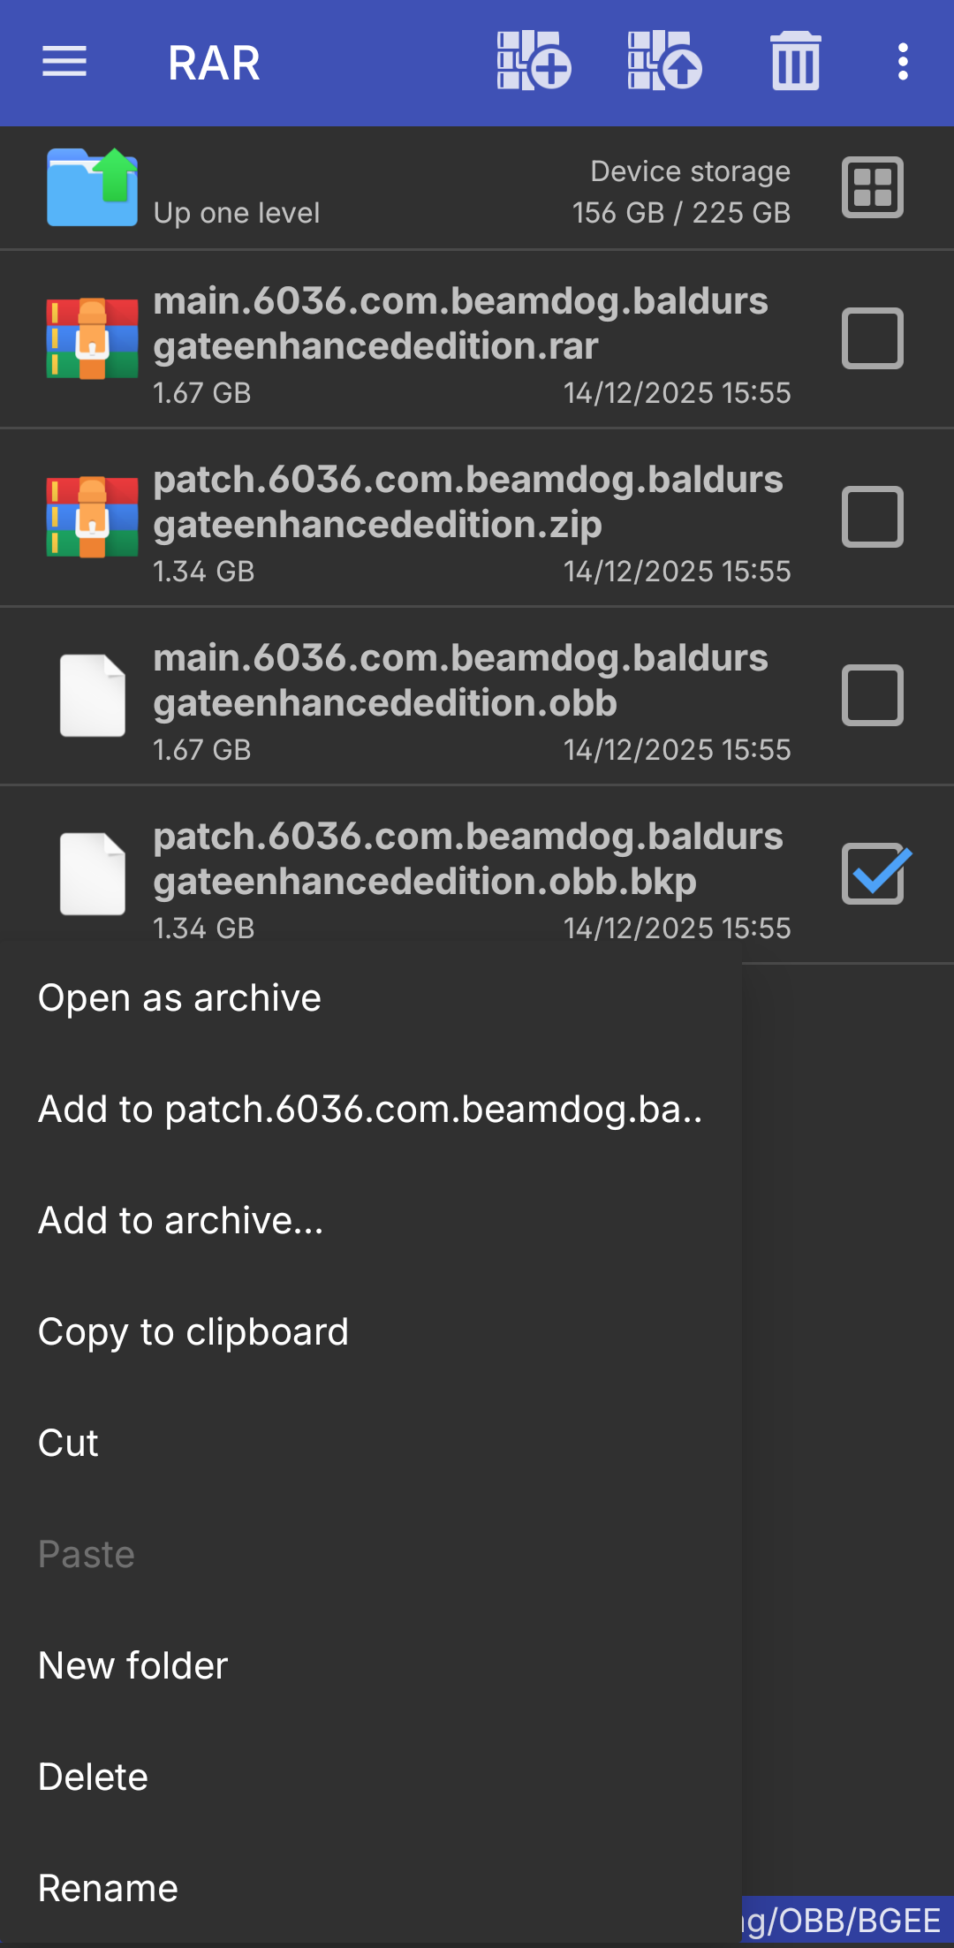Viewport: 954px width, 1948px height.
Task: Tap the Up one level folder icon
Action: 93,187
